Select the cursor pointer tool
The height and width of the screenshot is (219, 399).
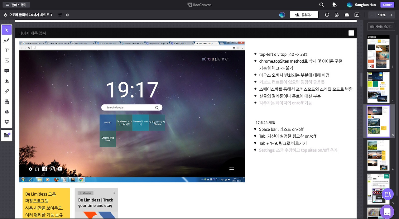click(x=7, y=30)
